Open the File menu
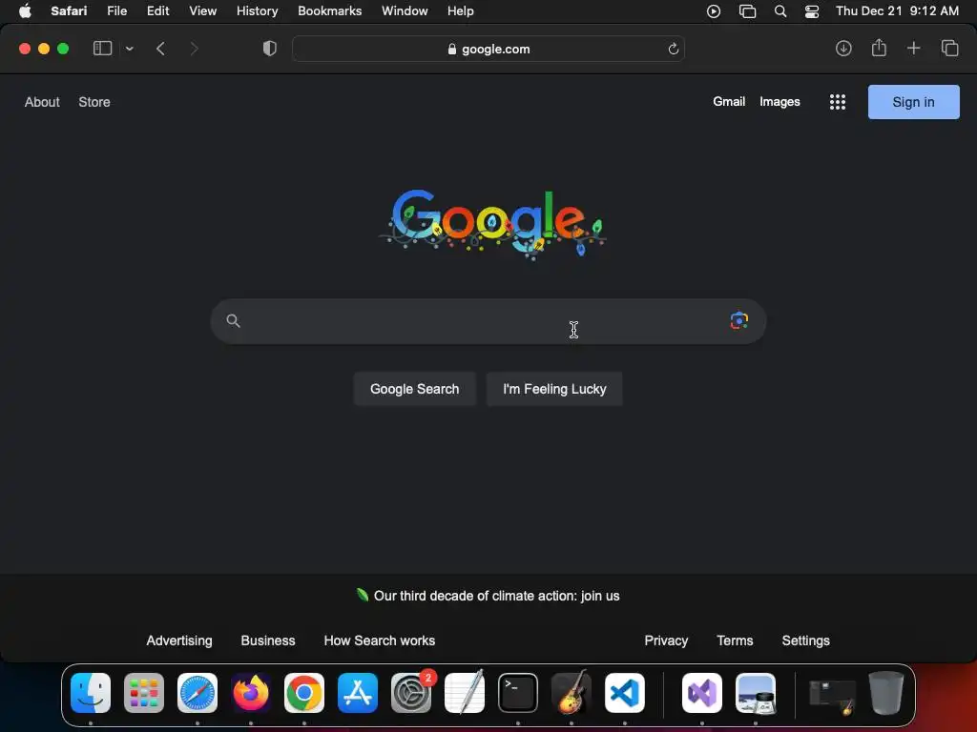This screenshot has width=977, height=732. click(116, 11)
